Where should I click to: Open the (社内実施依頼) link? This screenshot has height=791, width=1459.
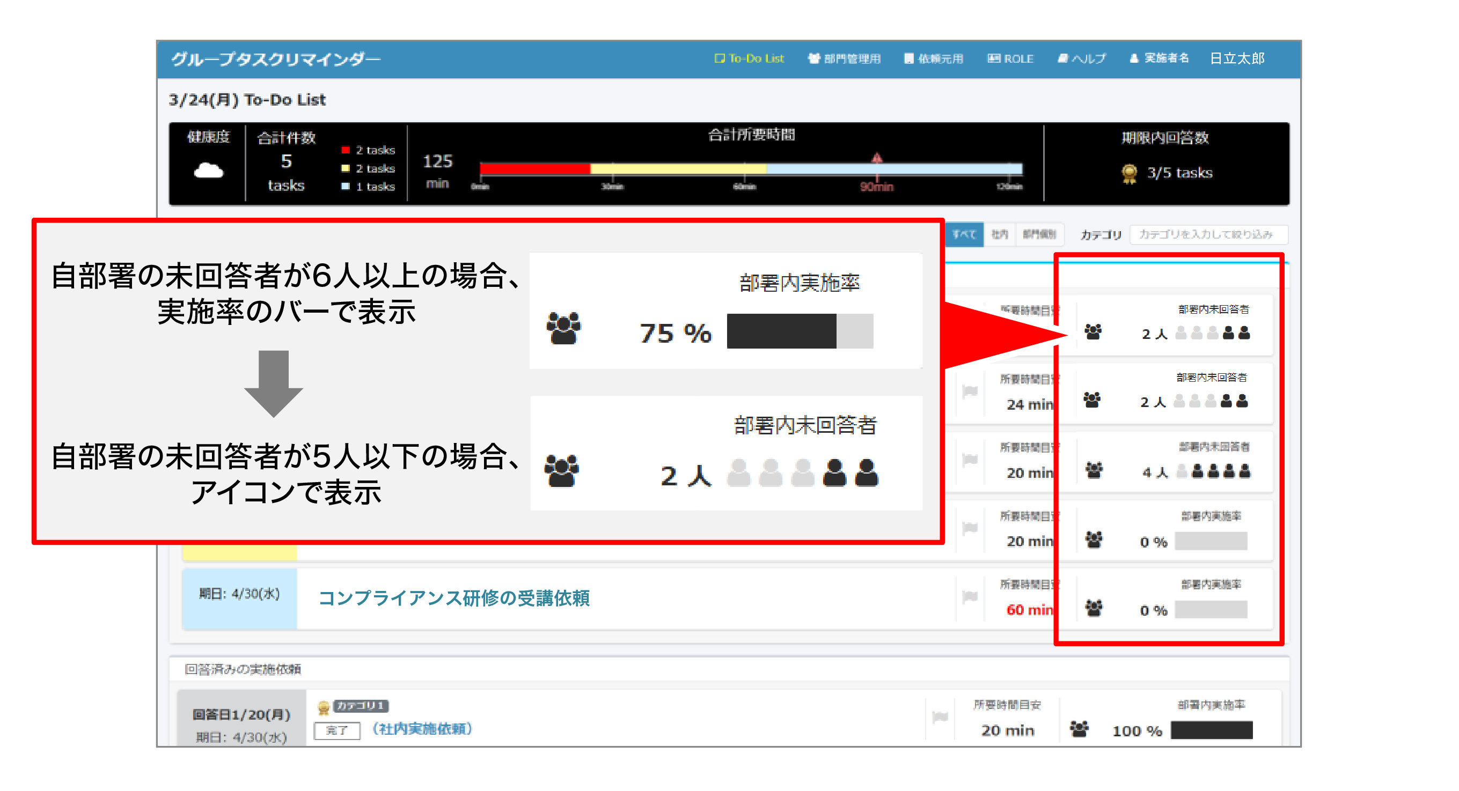click(422, 729)
